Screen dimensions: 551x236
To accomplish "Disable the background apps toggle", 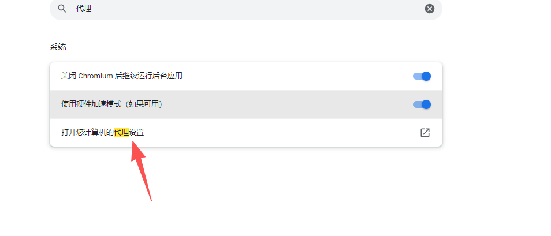I will [x=422, y=76].
